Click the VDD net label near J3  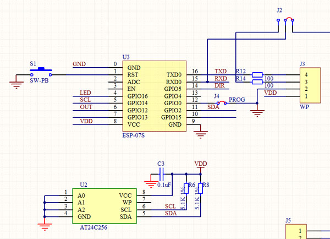(x=271, y=93)
